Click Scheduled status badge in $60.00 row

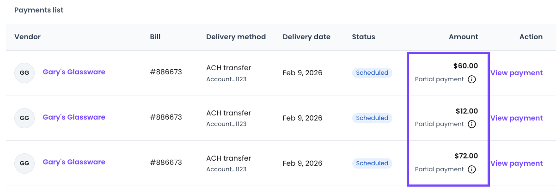[x=372, y=73]
